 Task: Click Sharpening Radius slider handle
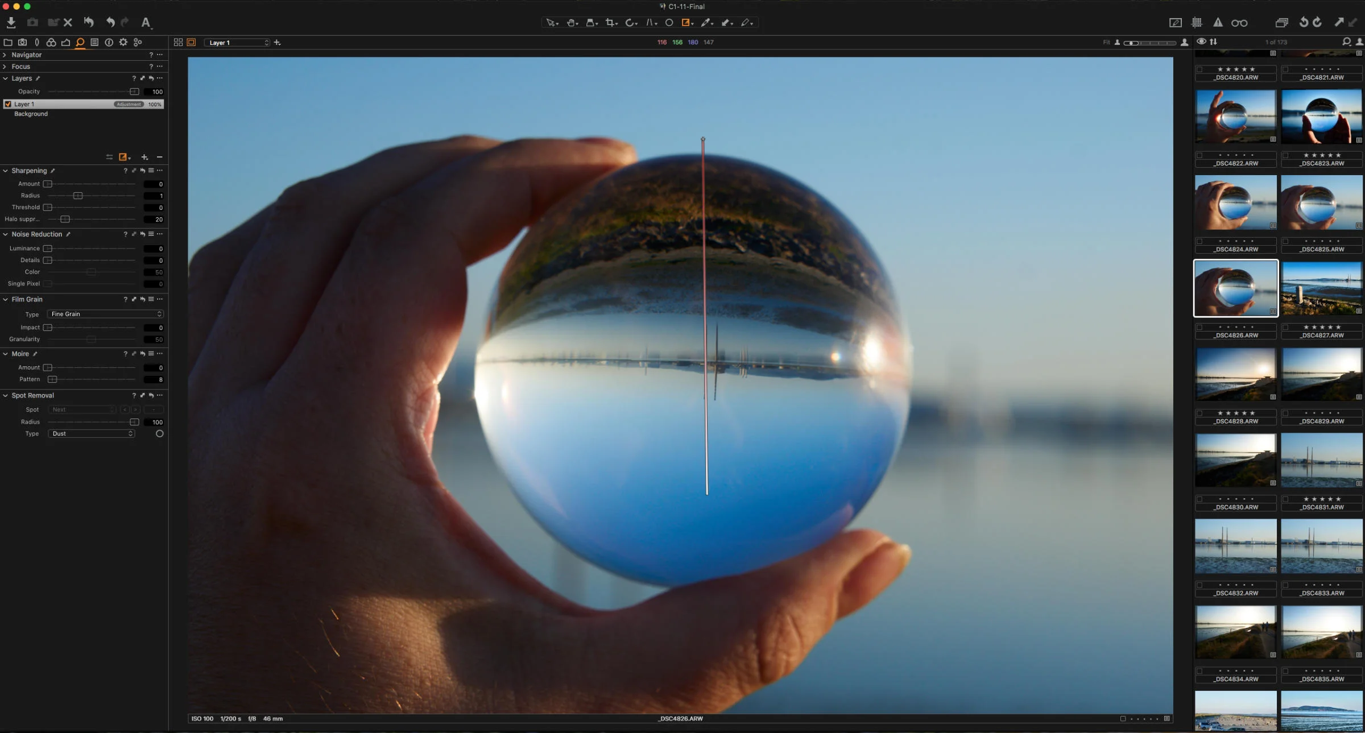(x=78, y=196)
